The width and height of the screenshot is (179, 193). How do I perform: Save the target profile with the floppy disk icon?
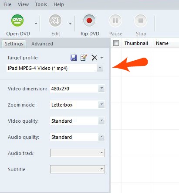click(74, 58)
